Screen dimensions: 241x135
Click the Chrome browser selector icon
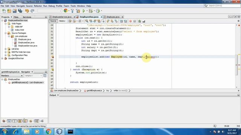66,11
